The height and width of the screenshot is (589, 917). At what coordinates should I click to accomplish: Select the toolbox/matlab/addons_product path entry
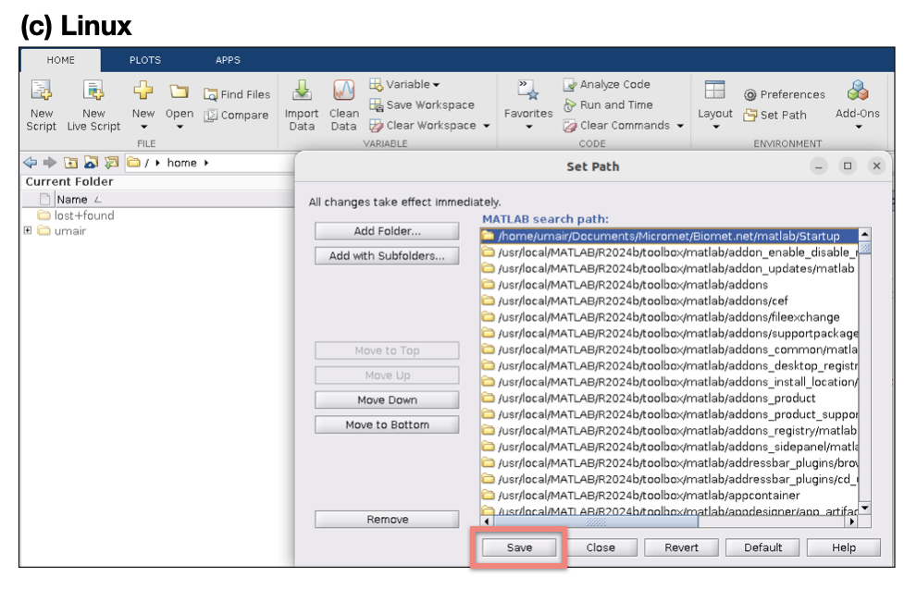point(669,399)
